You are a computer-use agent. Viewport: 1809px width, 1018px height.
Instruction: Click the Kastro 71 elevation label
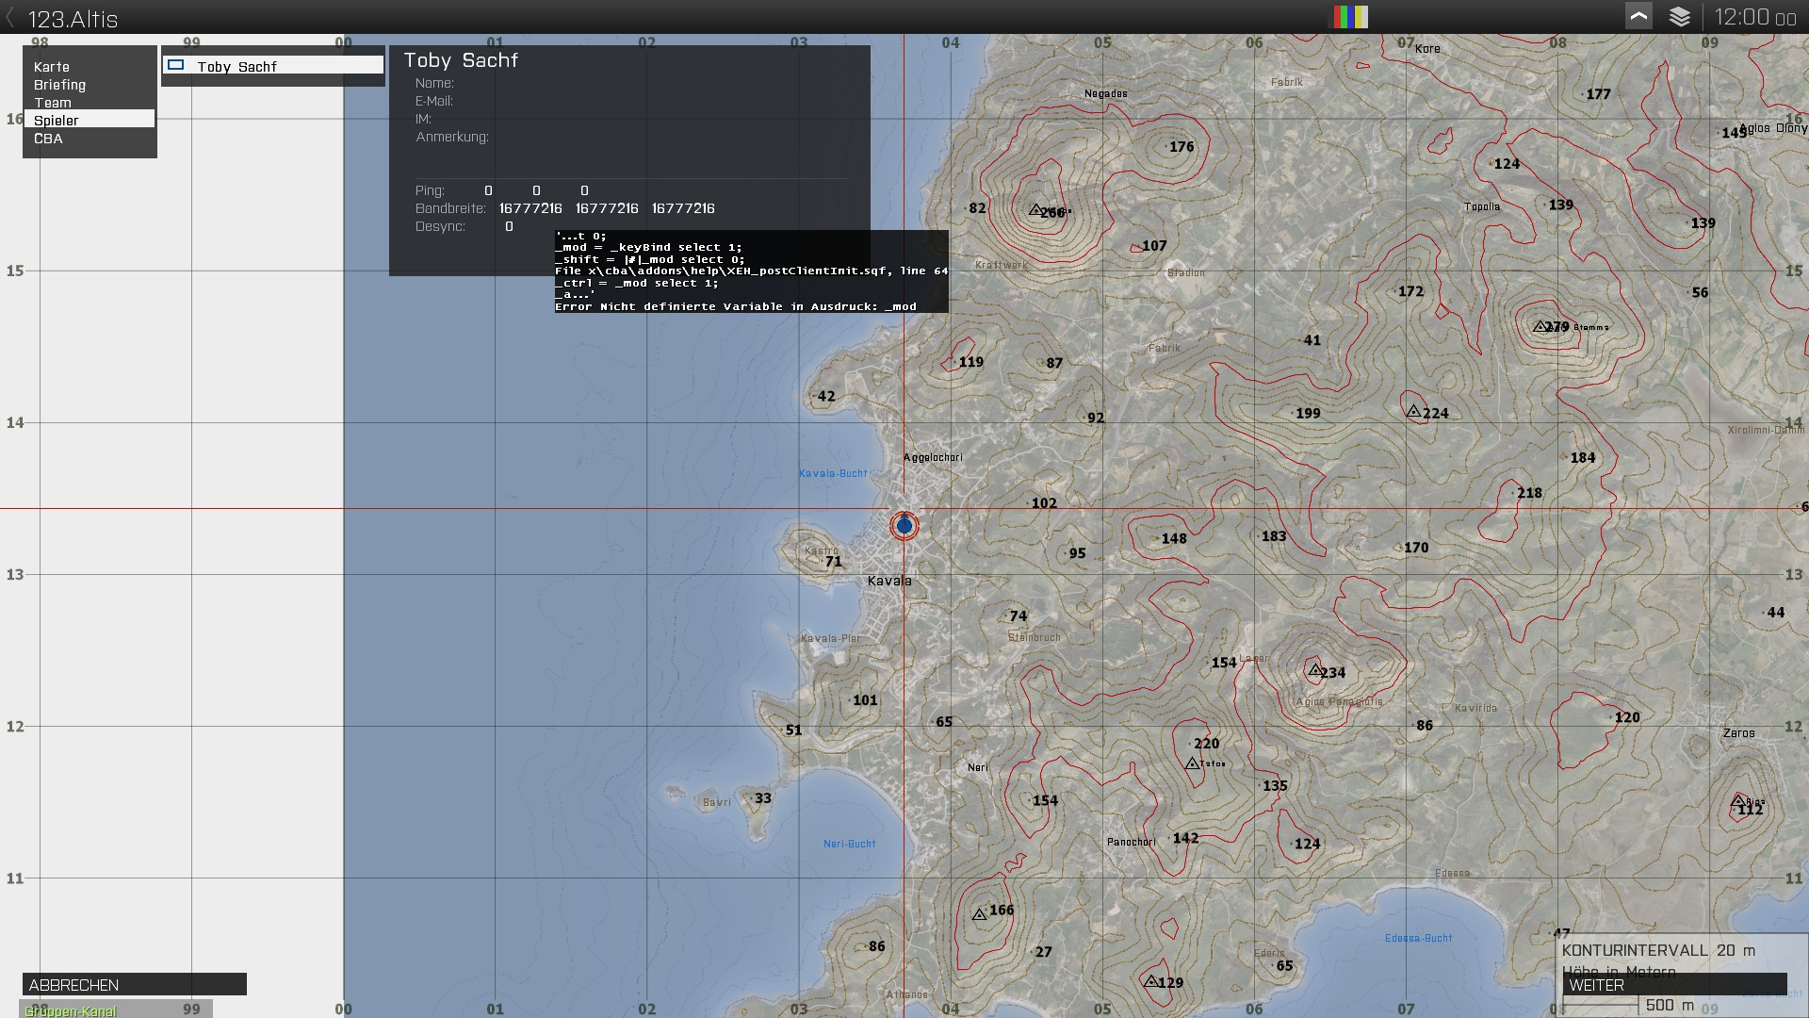833,562
